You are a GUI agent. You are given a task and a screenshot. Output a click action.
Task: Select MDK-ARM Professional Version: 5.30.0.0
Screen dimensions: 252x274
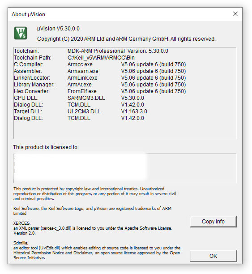118,51
